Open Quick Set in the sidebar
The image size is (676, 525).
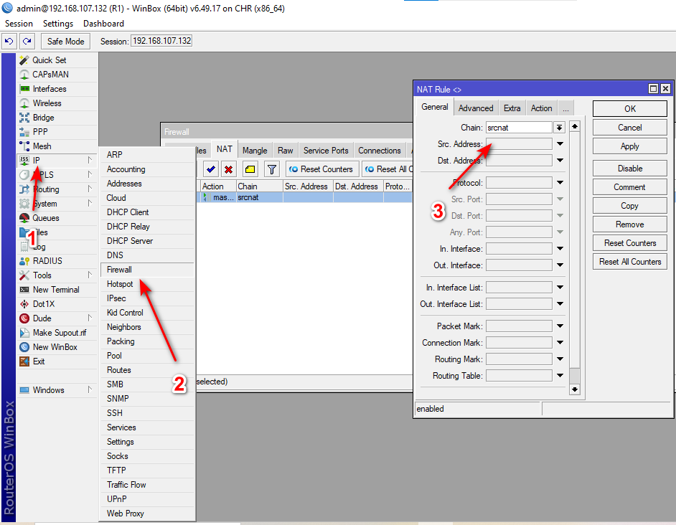[x=49, y=60]
